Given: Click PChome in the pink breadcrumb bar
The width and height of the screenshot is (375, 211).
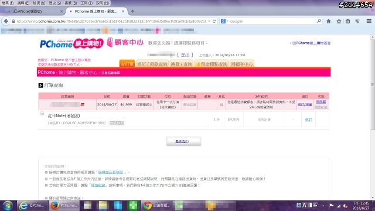Looking at the screenshot, I should (46, 72).
